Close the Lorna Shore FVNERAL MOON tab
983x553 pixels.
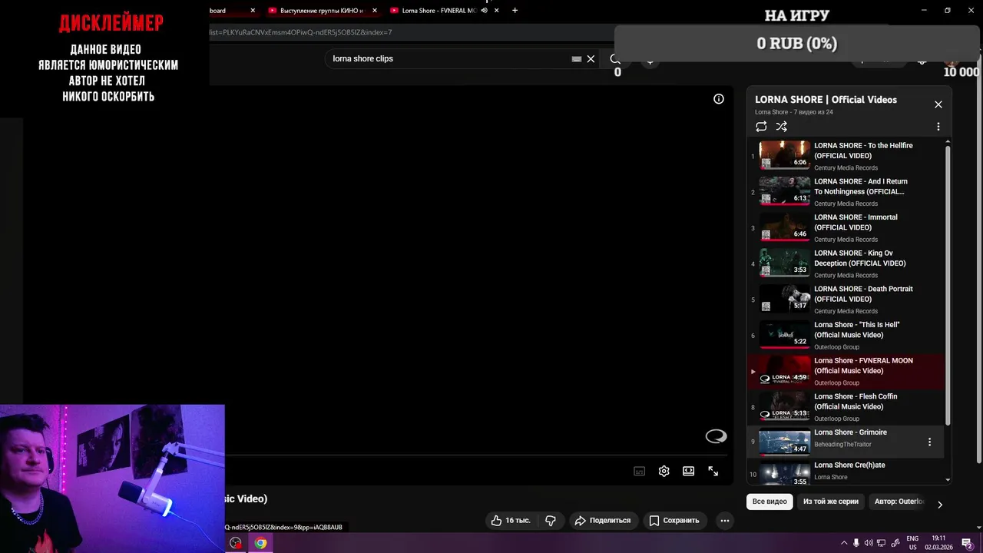(x=498, y=11)
